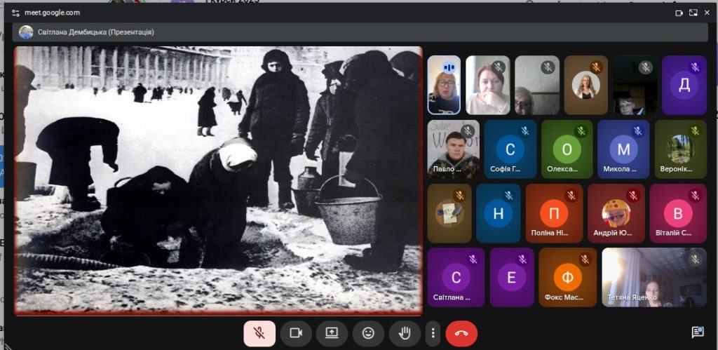
Task: Unmute the microphone in the call bar
Action: 259,333
